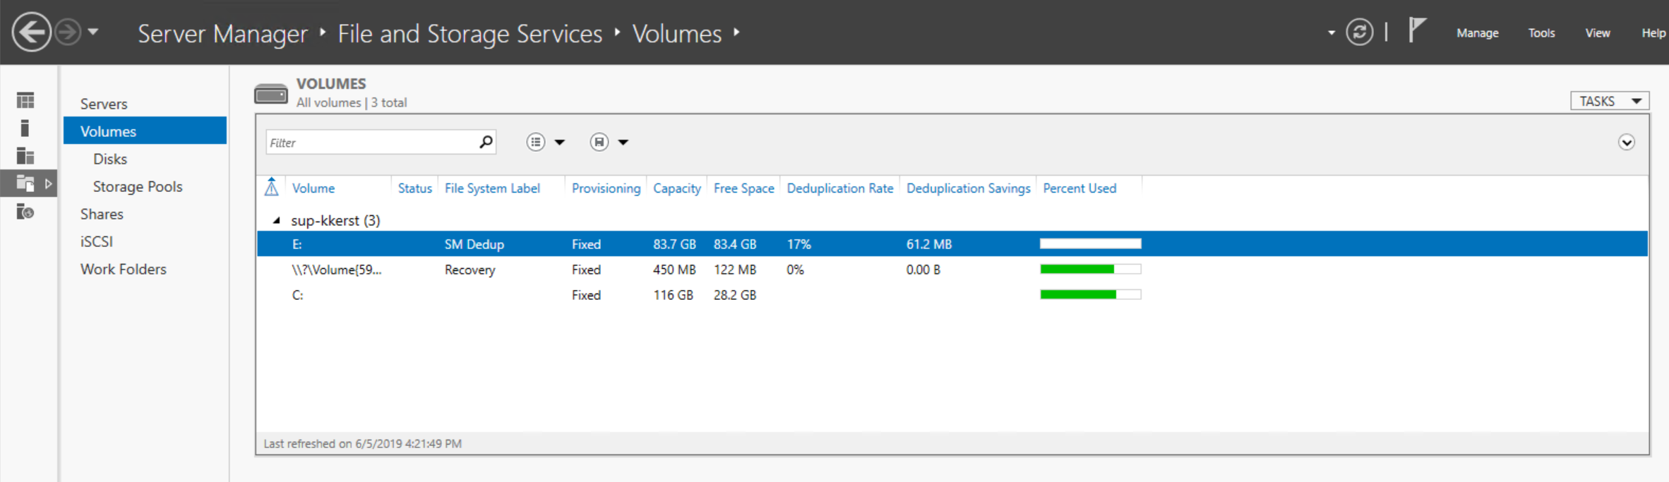The height and width of the screenshot is (482, 1669).
Task: Select Local Server icon in sidebar
Action: click(25, 128)
